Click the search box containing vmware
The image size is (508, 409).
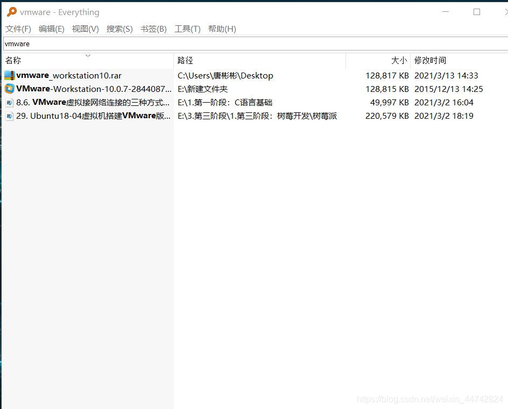255,44
